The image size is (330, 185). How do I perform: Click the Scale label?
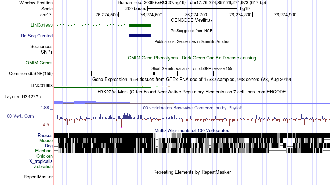tap(47, 9)
